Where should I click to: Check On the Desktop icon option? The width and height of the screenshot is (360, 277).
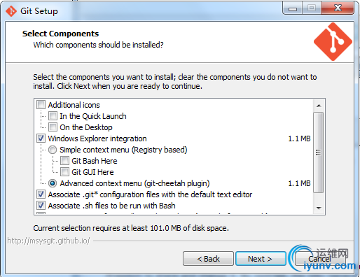[x=53, y=127]
